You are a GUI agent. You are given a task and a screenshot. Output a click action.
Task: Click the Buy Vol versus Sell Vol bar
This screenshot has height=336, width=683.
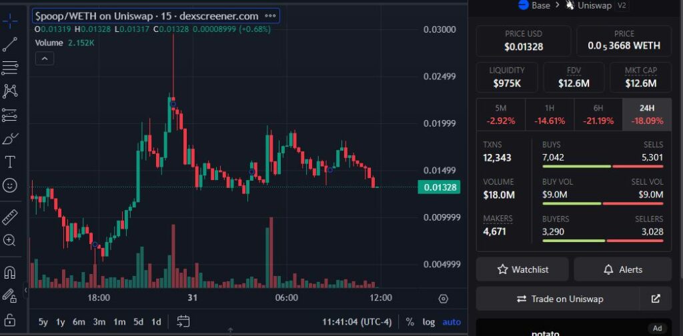pyautogui.click(x=603, y=203)
